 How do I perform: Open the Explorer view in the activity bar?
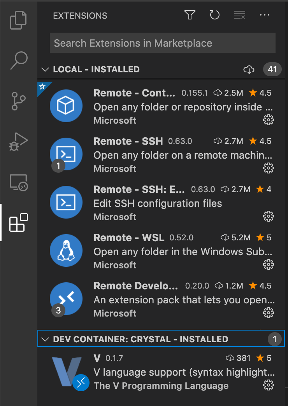click(x=18, y=19)
